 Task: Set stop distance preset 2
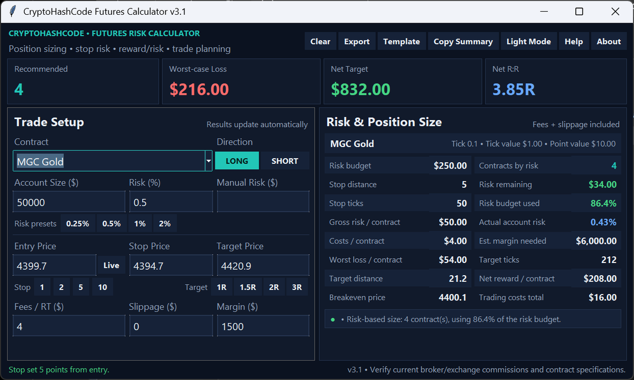pyautogui.click(x=61, y=287)
